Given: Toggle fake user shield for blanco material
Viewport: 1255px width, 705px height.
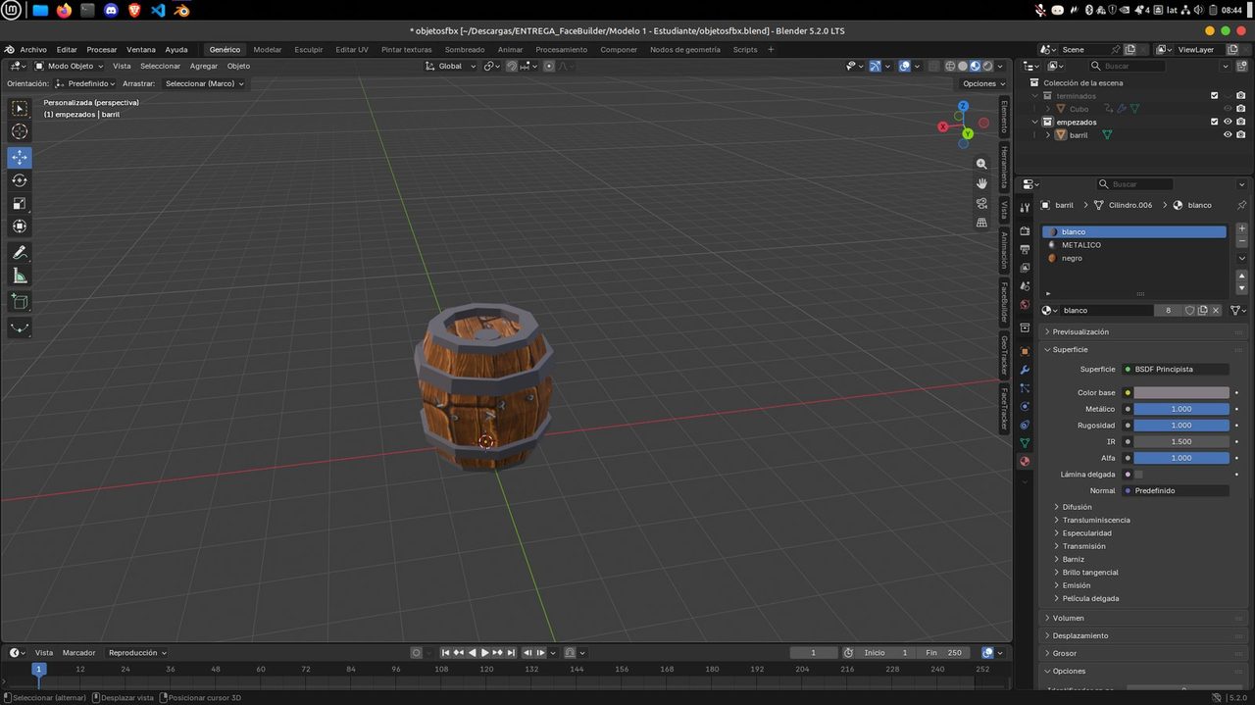Looking at the screenshot, I should pyautogui.click(x=1189, y=310).
